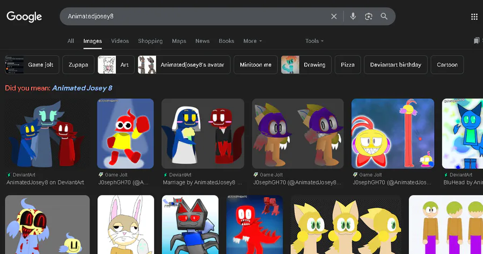Open Google apps grid icon
Image resolution: width=483 pixels, height=254 pixels.
pyautogui.click(x=474, y=17)
